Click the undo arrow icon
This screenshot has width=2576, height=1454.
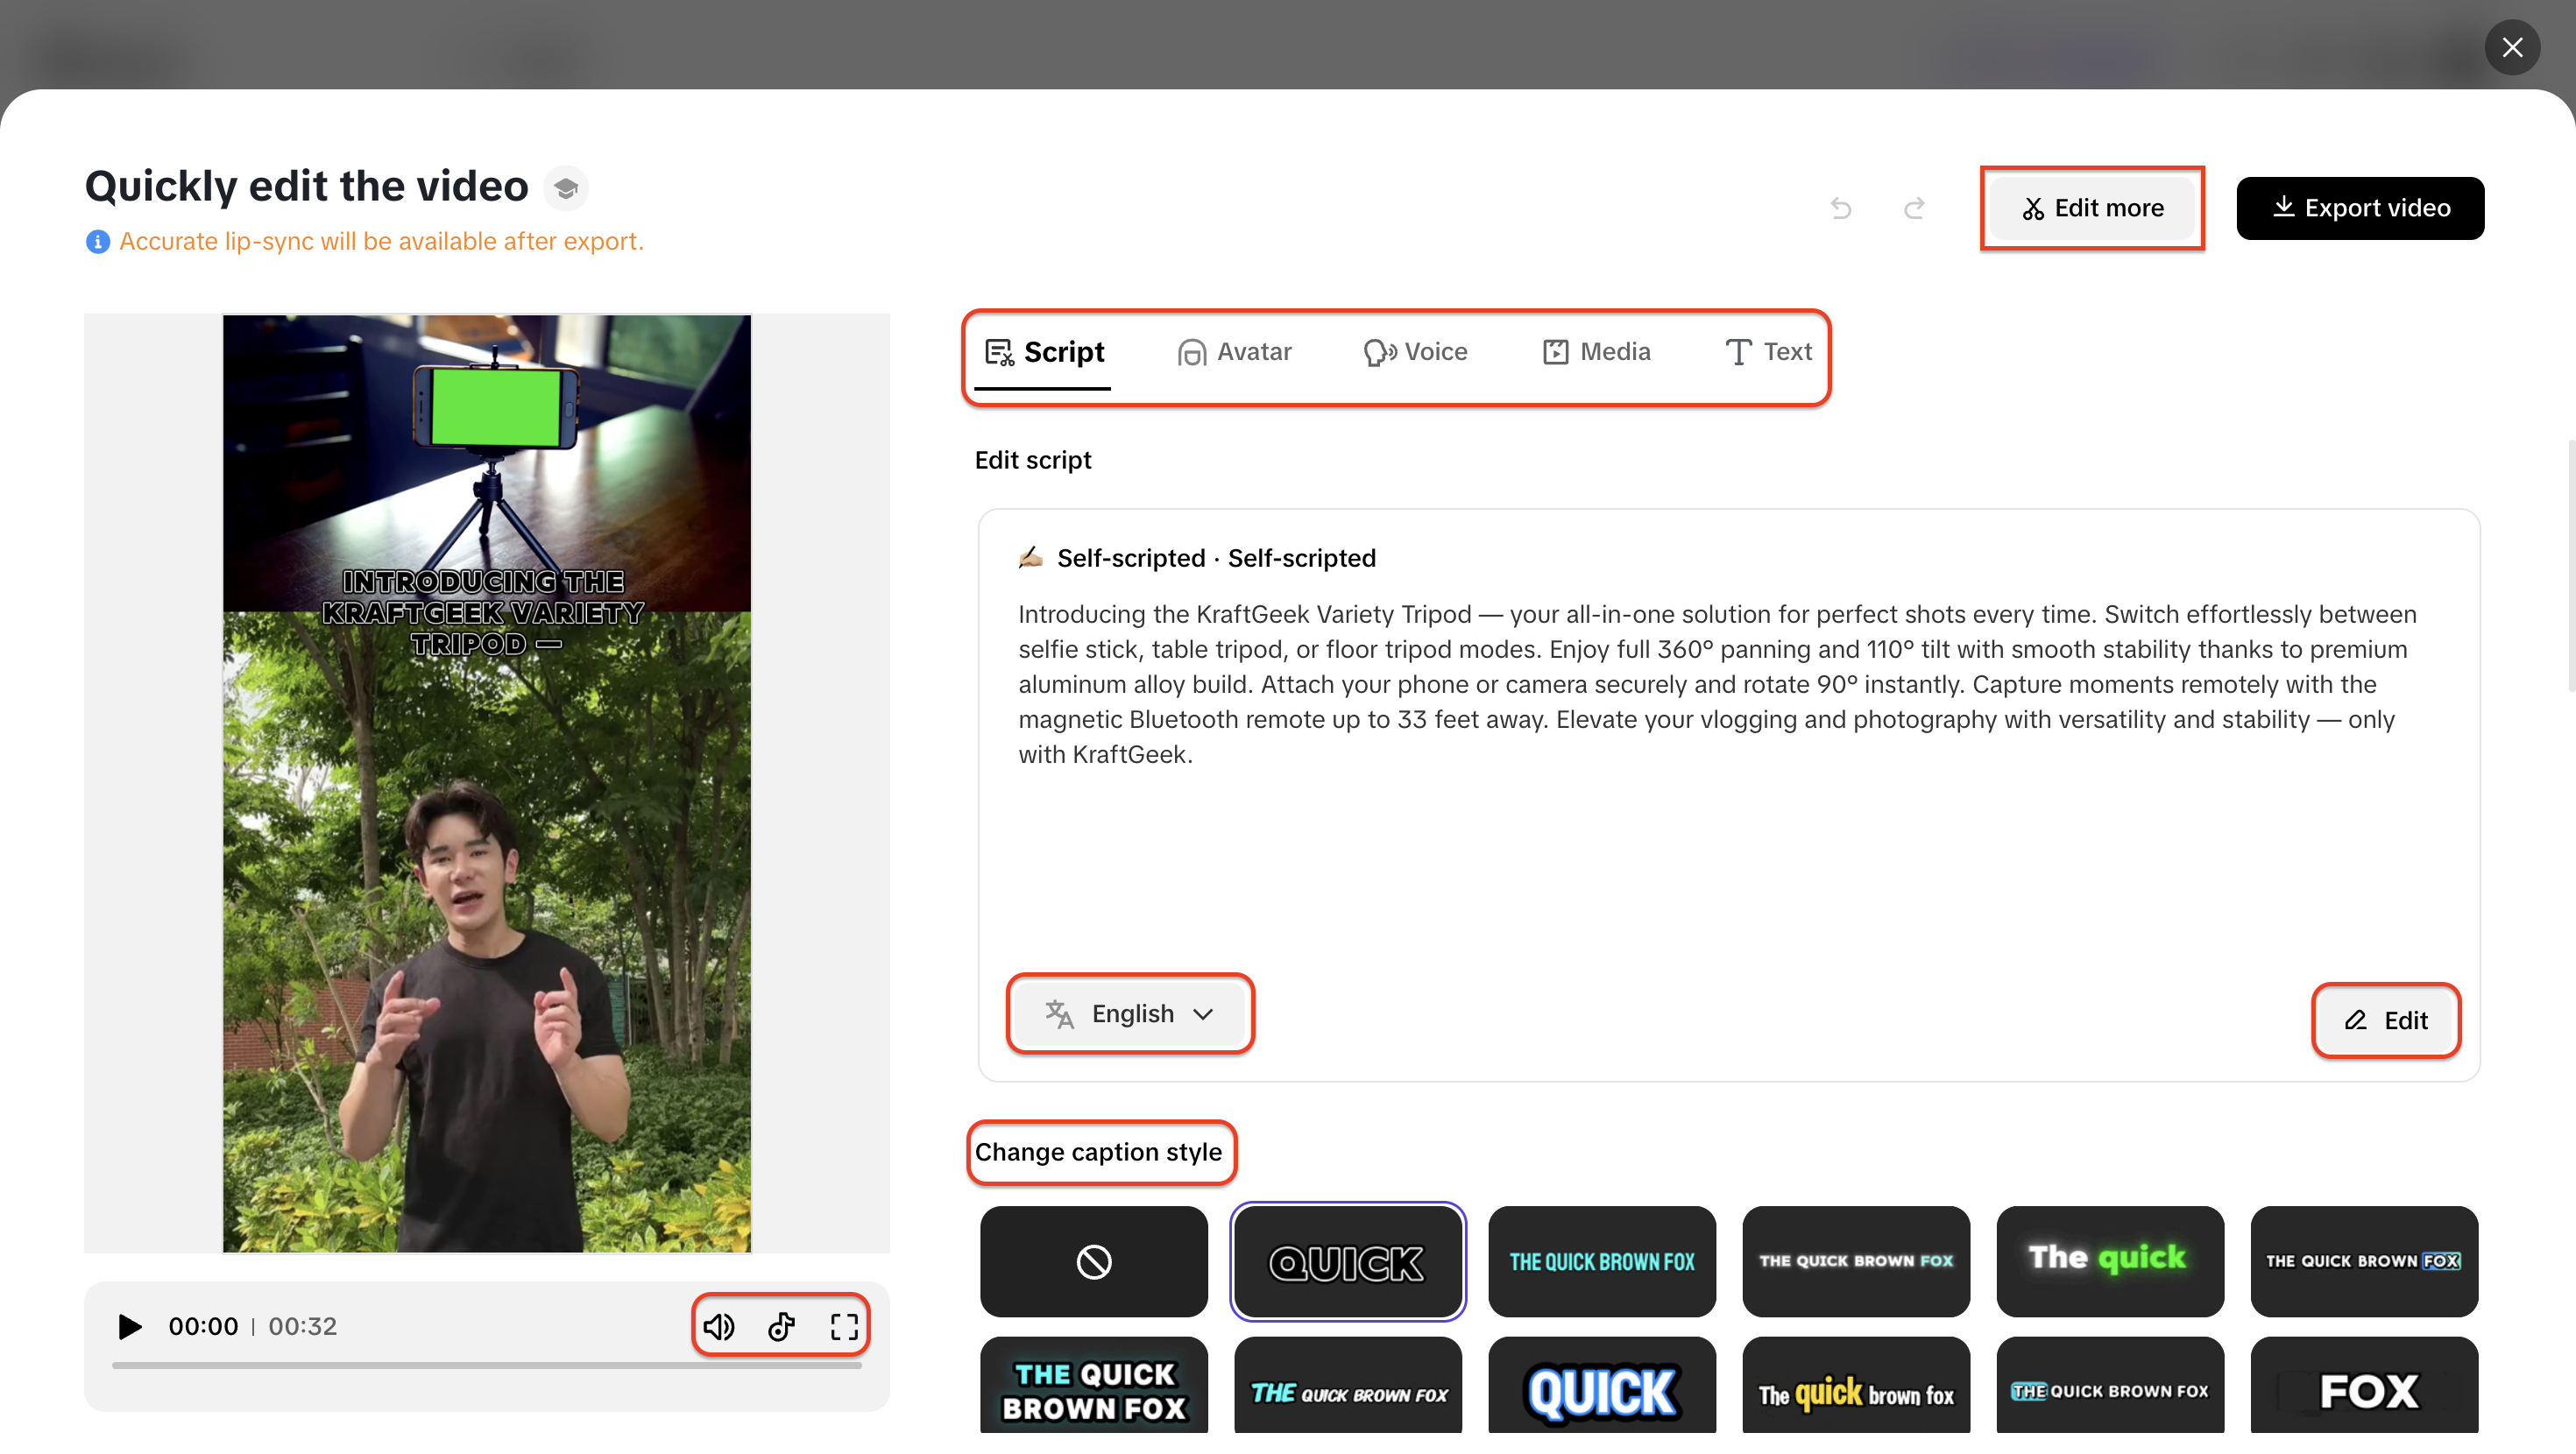tap(1841, 208)
